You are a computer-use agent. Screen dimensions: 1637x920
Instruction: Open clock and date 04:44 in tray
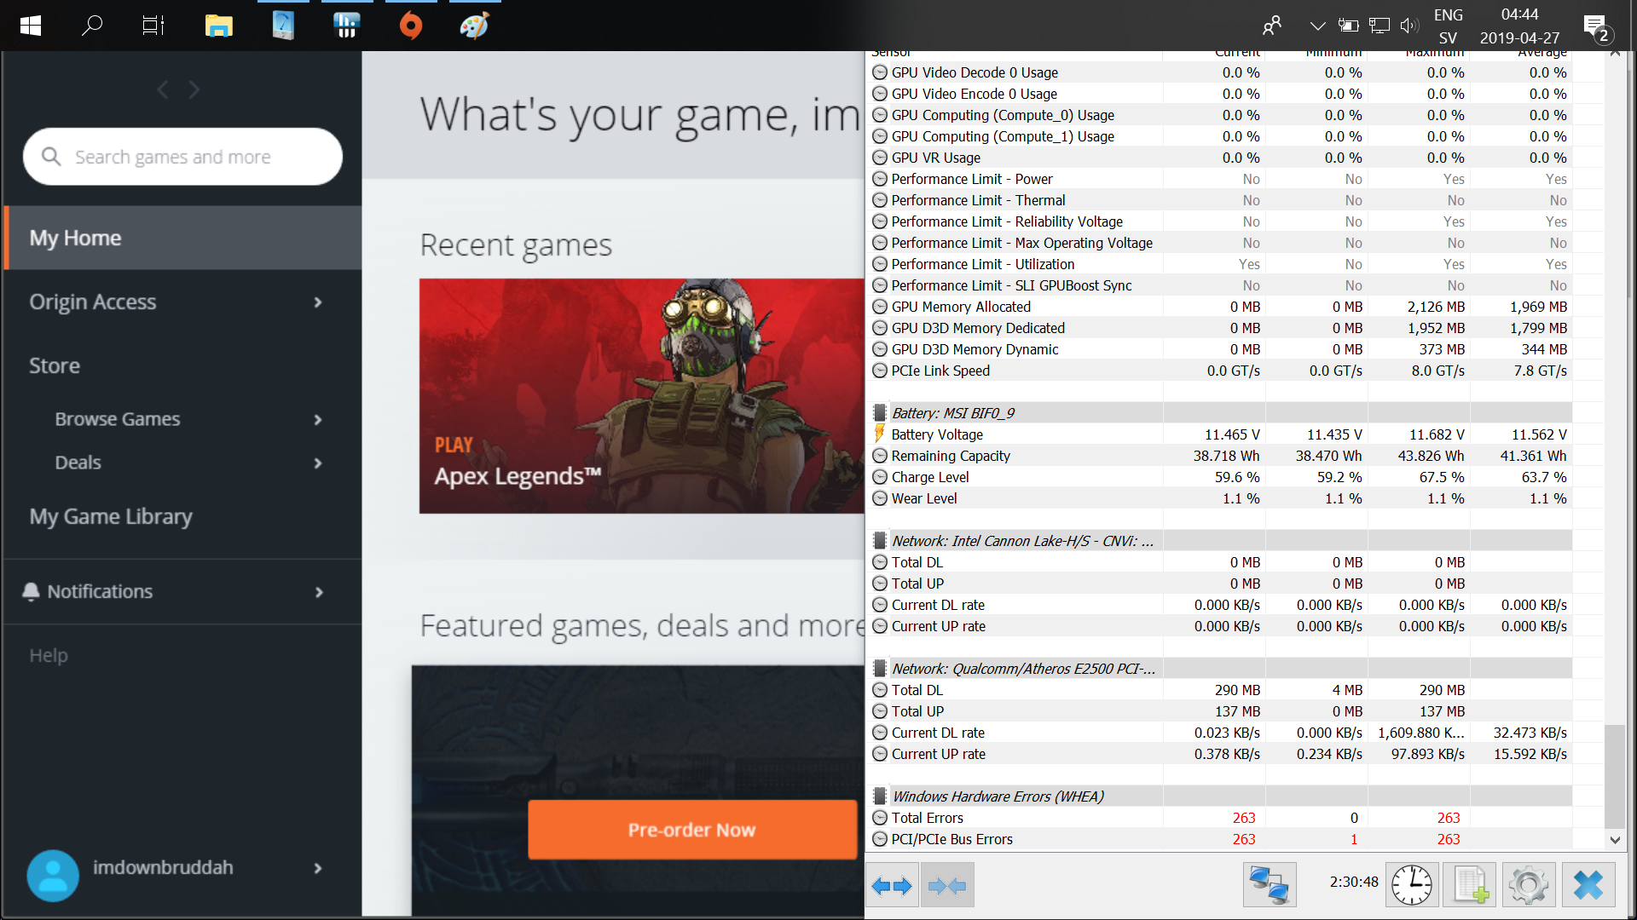pyautogui.click(x=1519, y=26)
